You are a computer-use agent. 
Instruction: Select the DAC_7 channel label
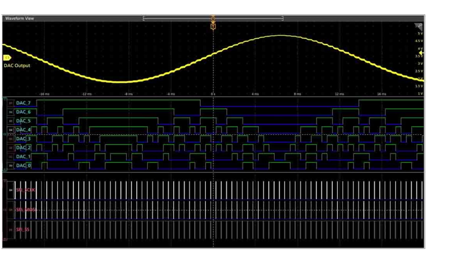[x=23, y=102]
